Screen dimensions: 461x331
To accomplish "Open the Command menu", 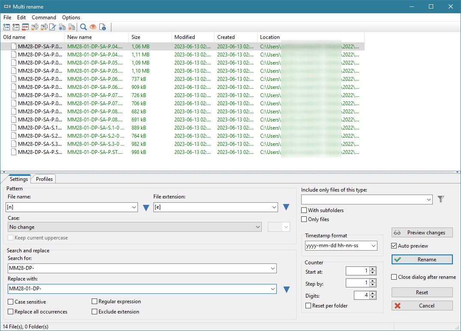I will coord(44,18).
